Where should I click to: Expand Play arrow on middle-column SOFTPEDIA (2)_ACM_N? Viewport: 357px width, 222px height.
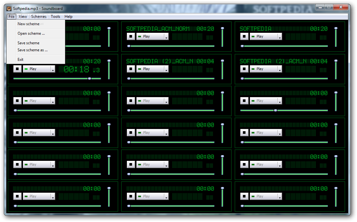[x=167, y=69]
